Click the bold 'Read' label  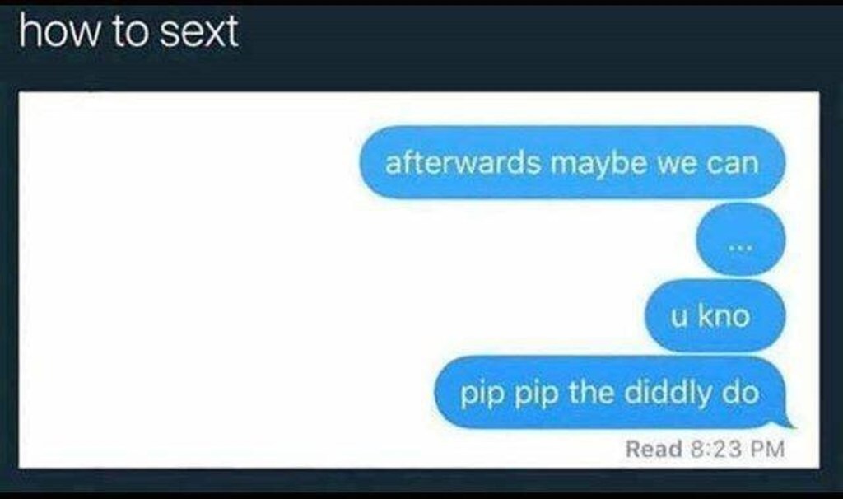pos(654,449)
